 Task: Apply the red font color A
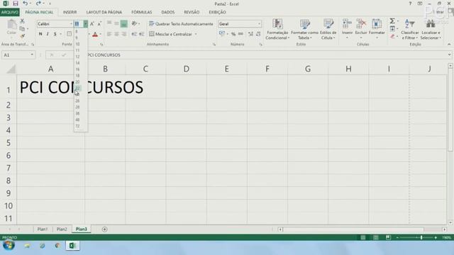coord(95,35)
